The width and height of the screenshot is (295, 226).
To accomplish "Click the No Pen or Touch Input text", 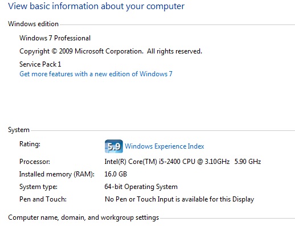I will coord(179,199).
